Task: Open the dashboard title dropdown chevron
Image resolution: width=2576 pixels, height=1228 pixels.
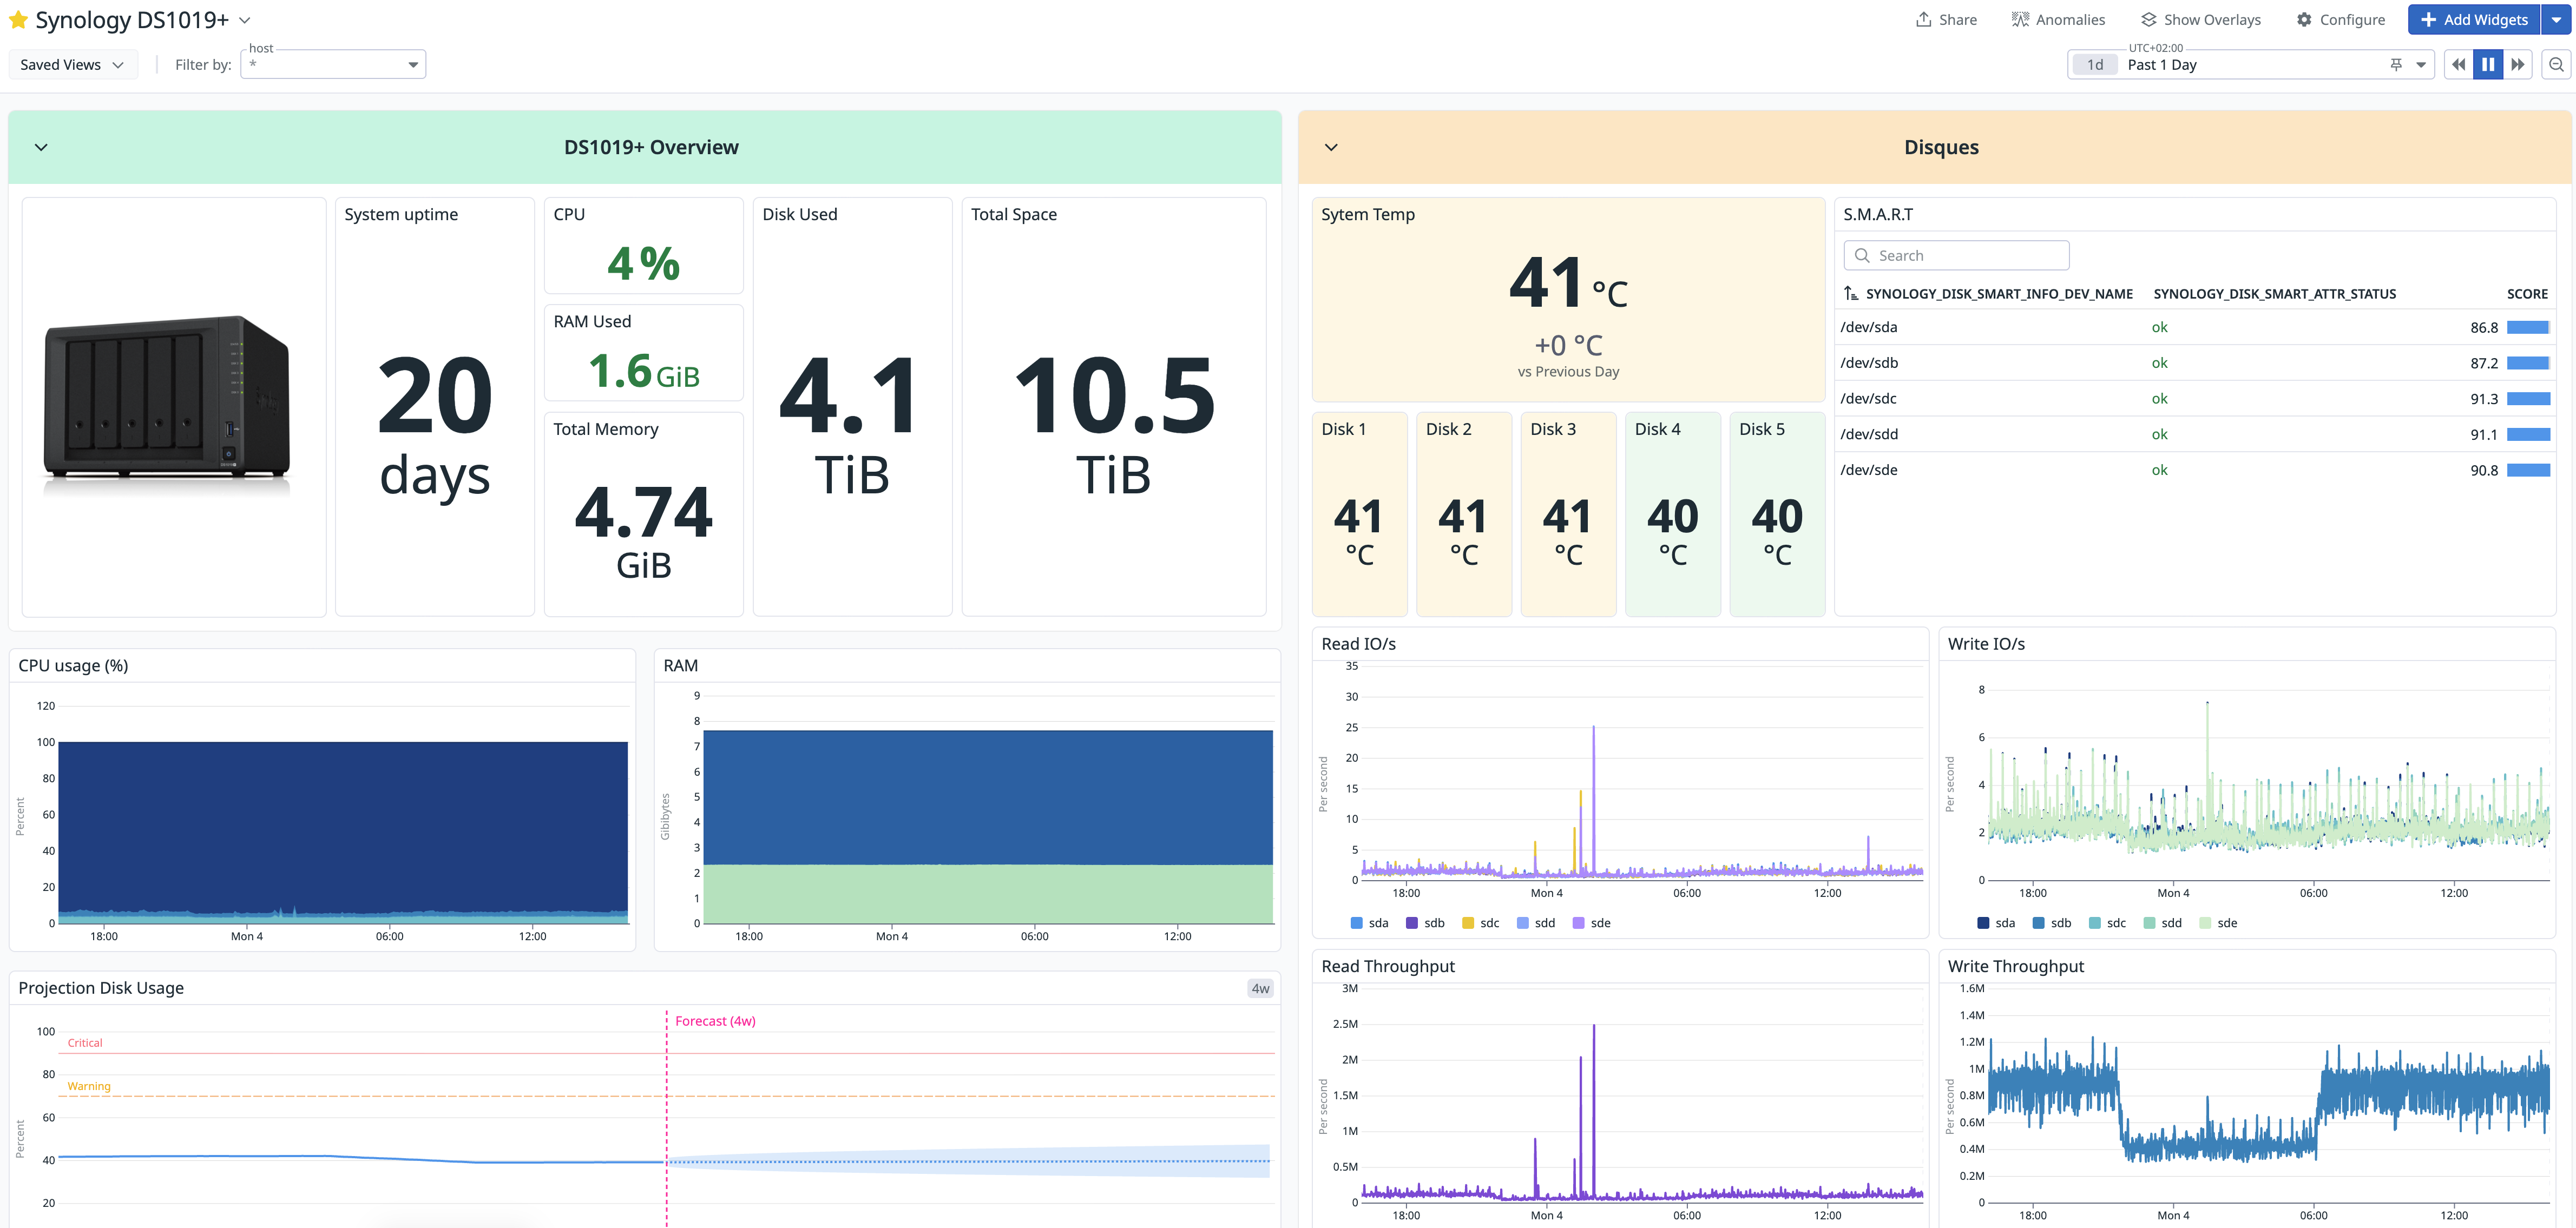Action: coord(245,20)
